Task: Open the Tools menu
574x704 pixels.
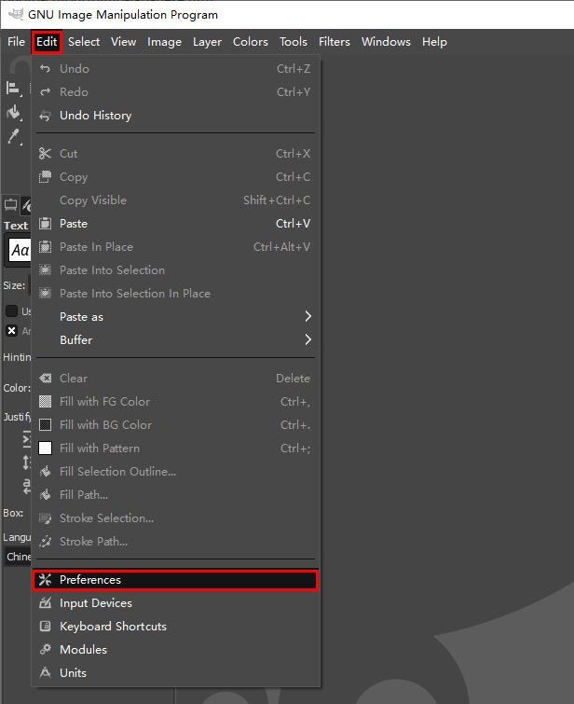Action: 294,42
